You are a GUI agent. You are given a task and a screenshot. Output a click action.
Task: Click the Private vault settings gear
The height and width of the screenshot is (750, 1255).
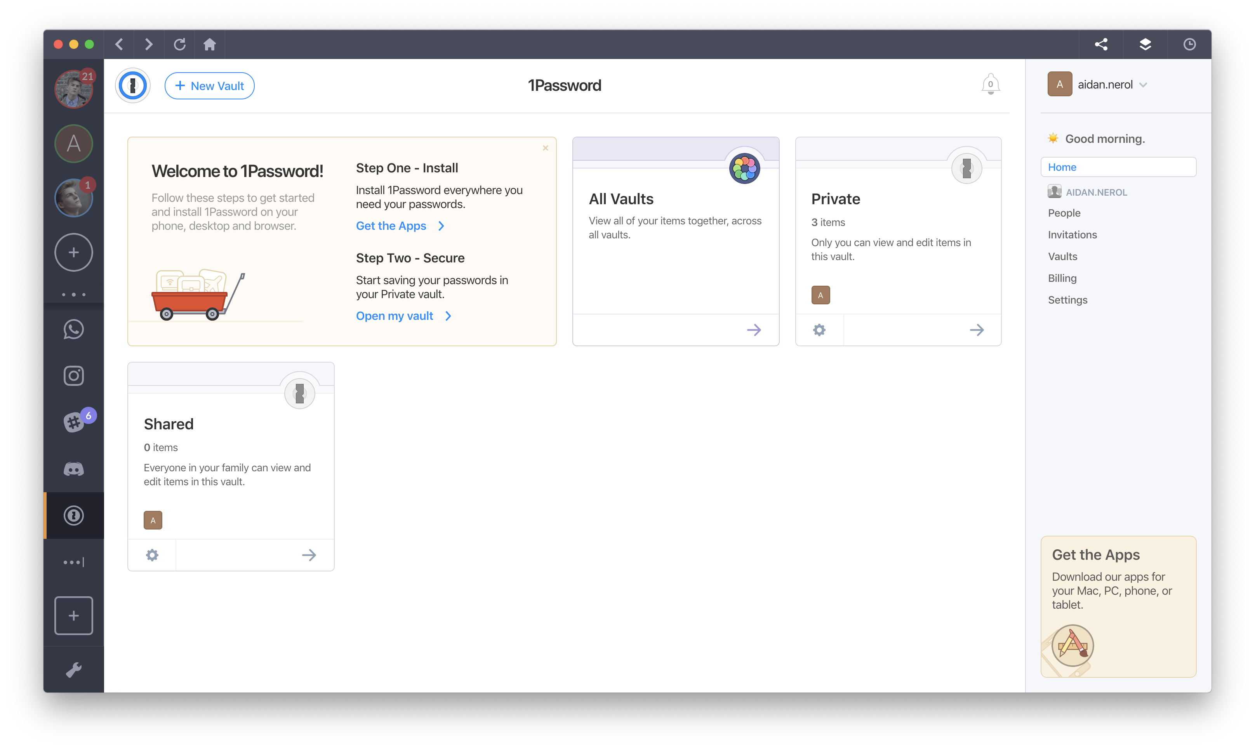pos(819,330)
